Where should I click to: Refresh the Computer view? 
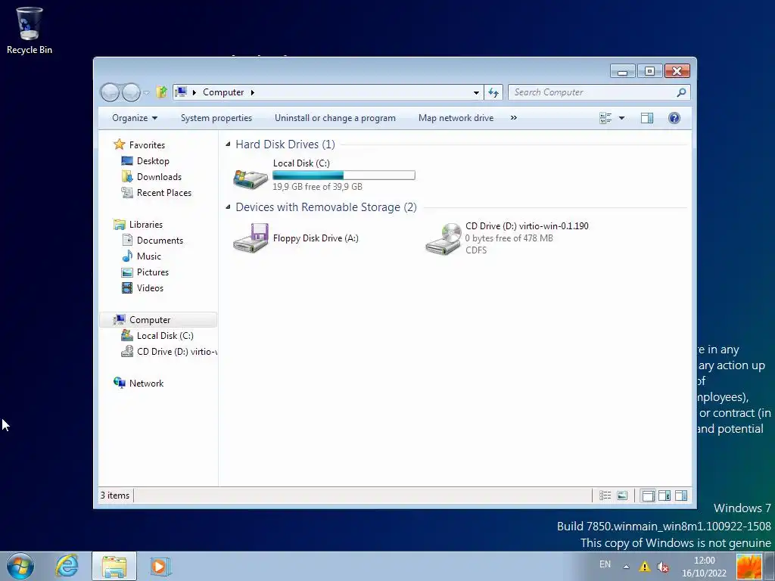[x=493, y=92]
